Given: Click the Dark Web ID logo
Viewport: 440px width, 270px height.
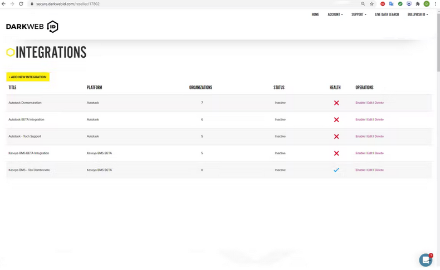Looking at the screenshot, I should 32,27.
